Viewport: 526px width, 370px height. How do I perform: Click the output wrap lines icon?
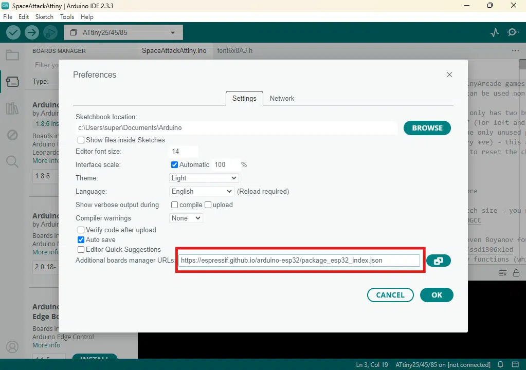coord(502,273)
